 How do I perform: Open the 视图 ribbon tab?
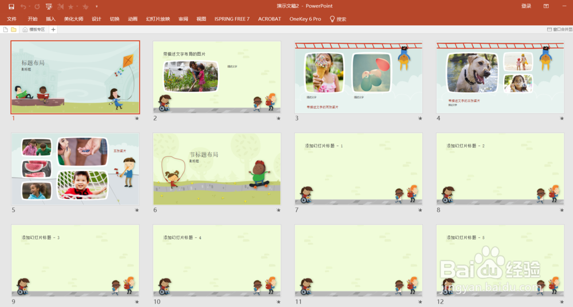pos(201,19)
